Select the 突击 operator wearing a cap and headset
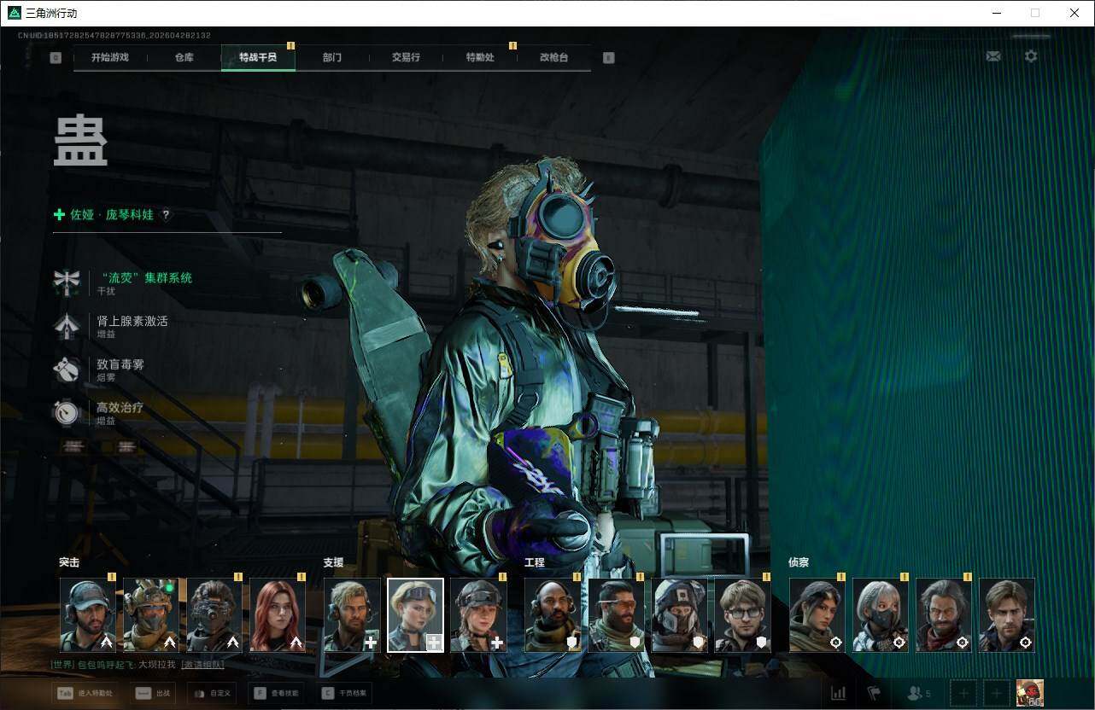This screenshot has width=1095, height=710. click(88, 615)
